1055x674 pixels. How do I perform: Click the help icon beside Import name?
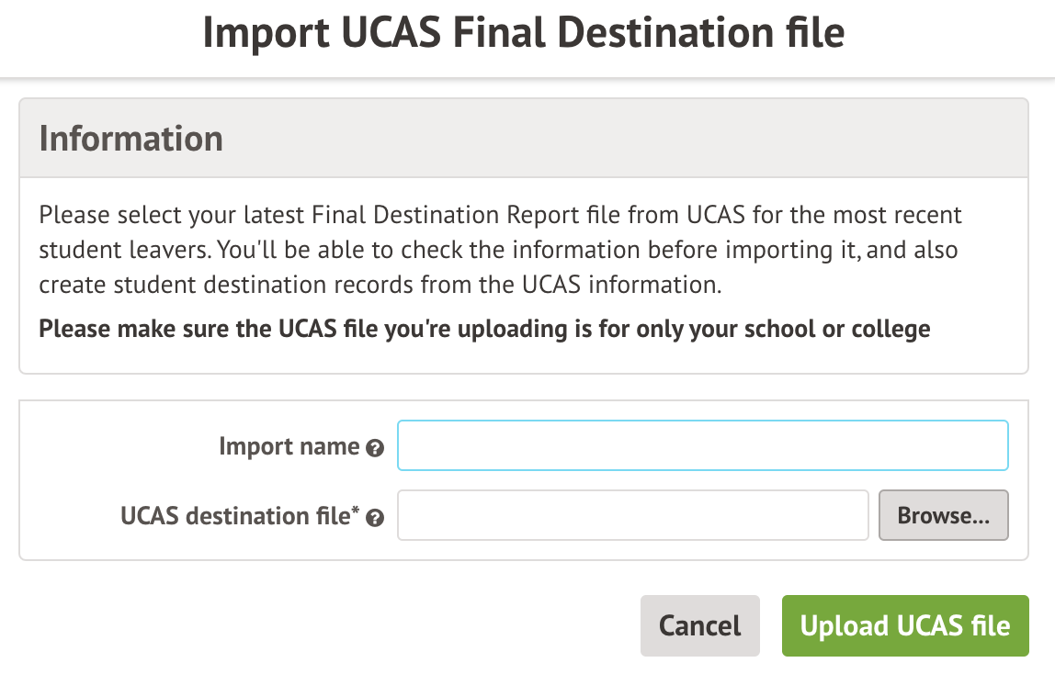pyautogui.click(x=374, y=449)
